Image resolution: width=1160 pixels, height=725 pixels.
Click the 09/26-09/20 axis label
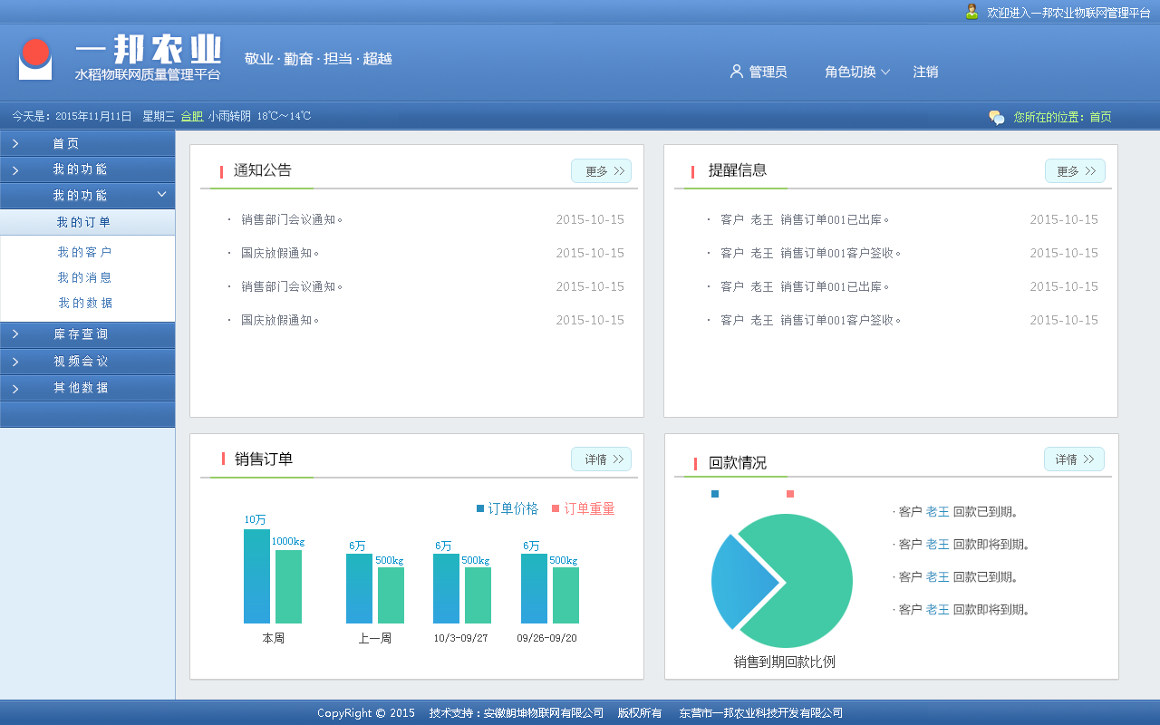tap(546, 638)
